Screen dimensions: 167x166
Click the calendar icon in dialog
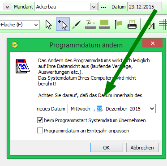(22, 66)
